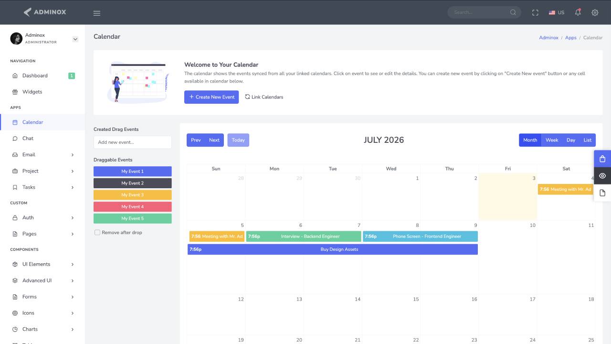Expand the Auth submenu arrow
611x344 pixels.
[73, 217]
